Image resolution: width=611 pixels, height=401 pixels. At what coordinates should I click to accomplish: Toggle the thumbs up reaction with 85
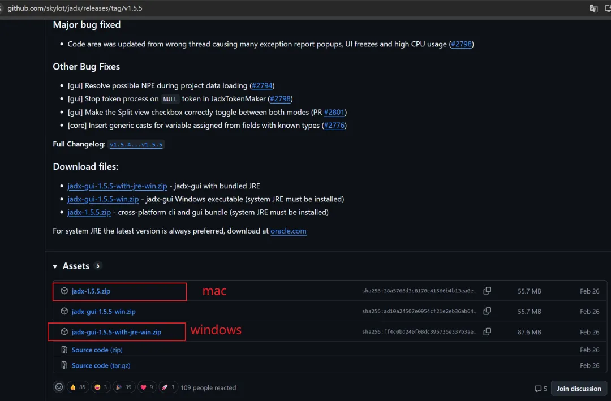point(78,387)
